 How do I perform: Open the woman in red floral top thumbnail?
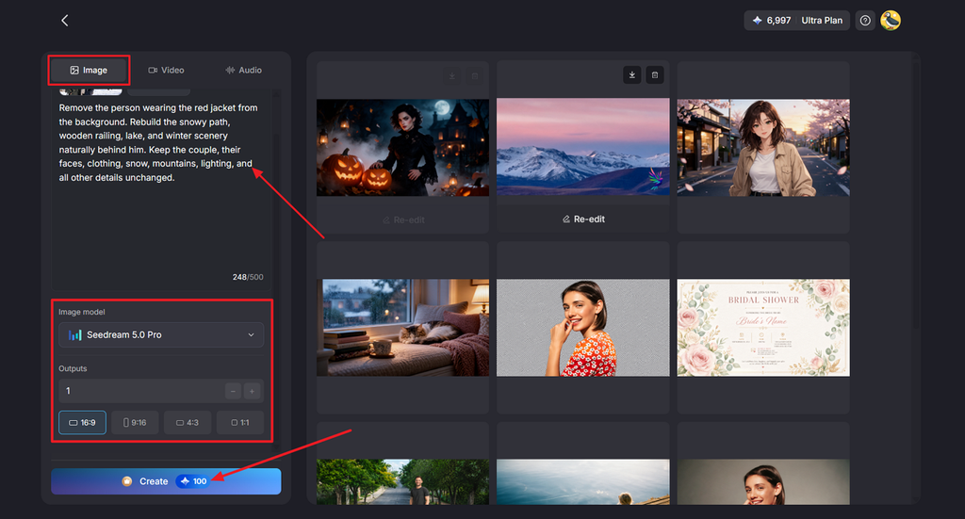click(583, 328)
